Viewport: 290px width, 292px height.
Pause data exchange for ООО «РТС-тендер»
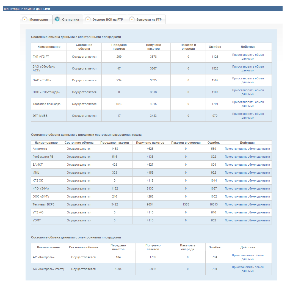point(248,92)
